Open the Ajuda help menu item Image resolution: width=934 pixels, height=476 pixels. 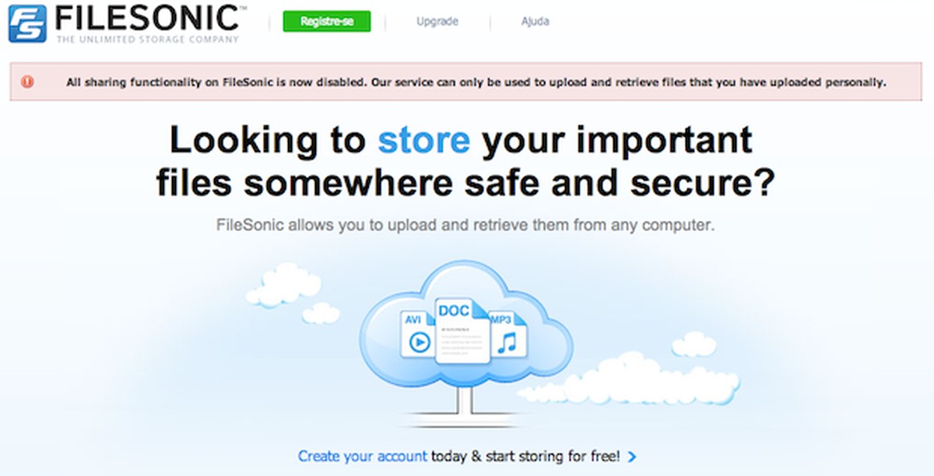click(535, 22)
